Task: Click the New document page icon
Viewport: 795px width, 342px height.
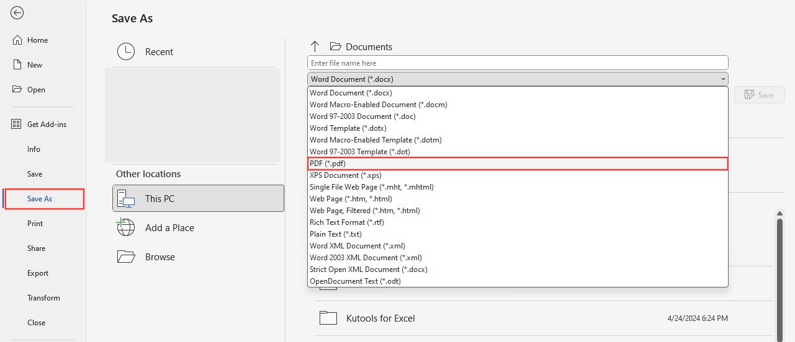Action: click(x=17, y=65)
